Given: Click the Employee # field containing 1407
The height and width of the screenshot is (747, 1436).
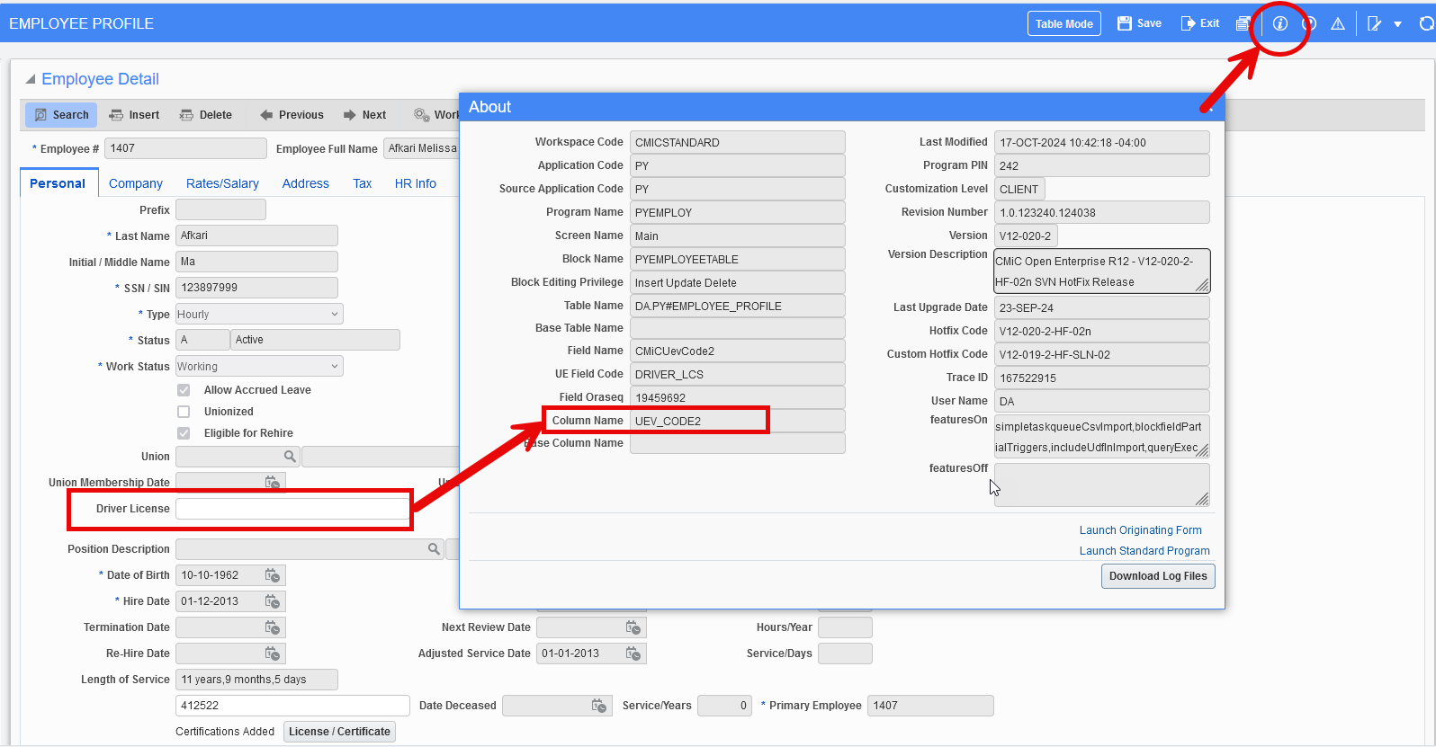Looking at the screenshot, I should pos(185,148).
